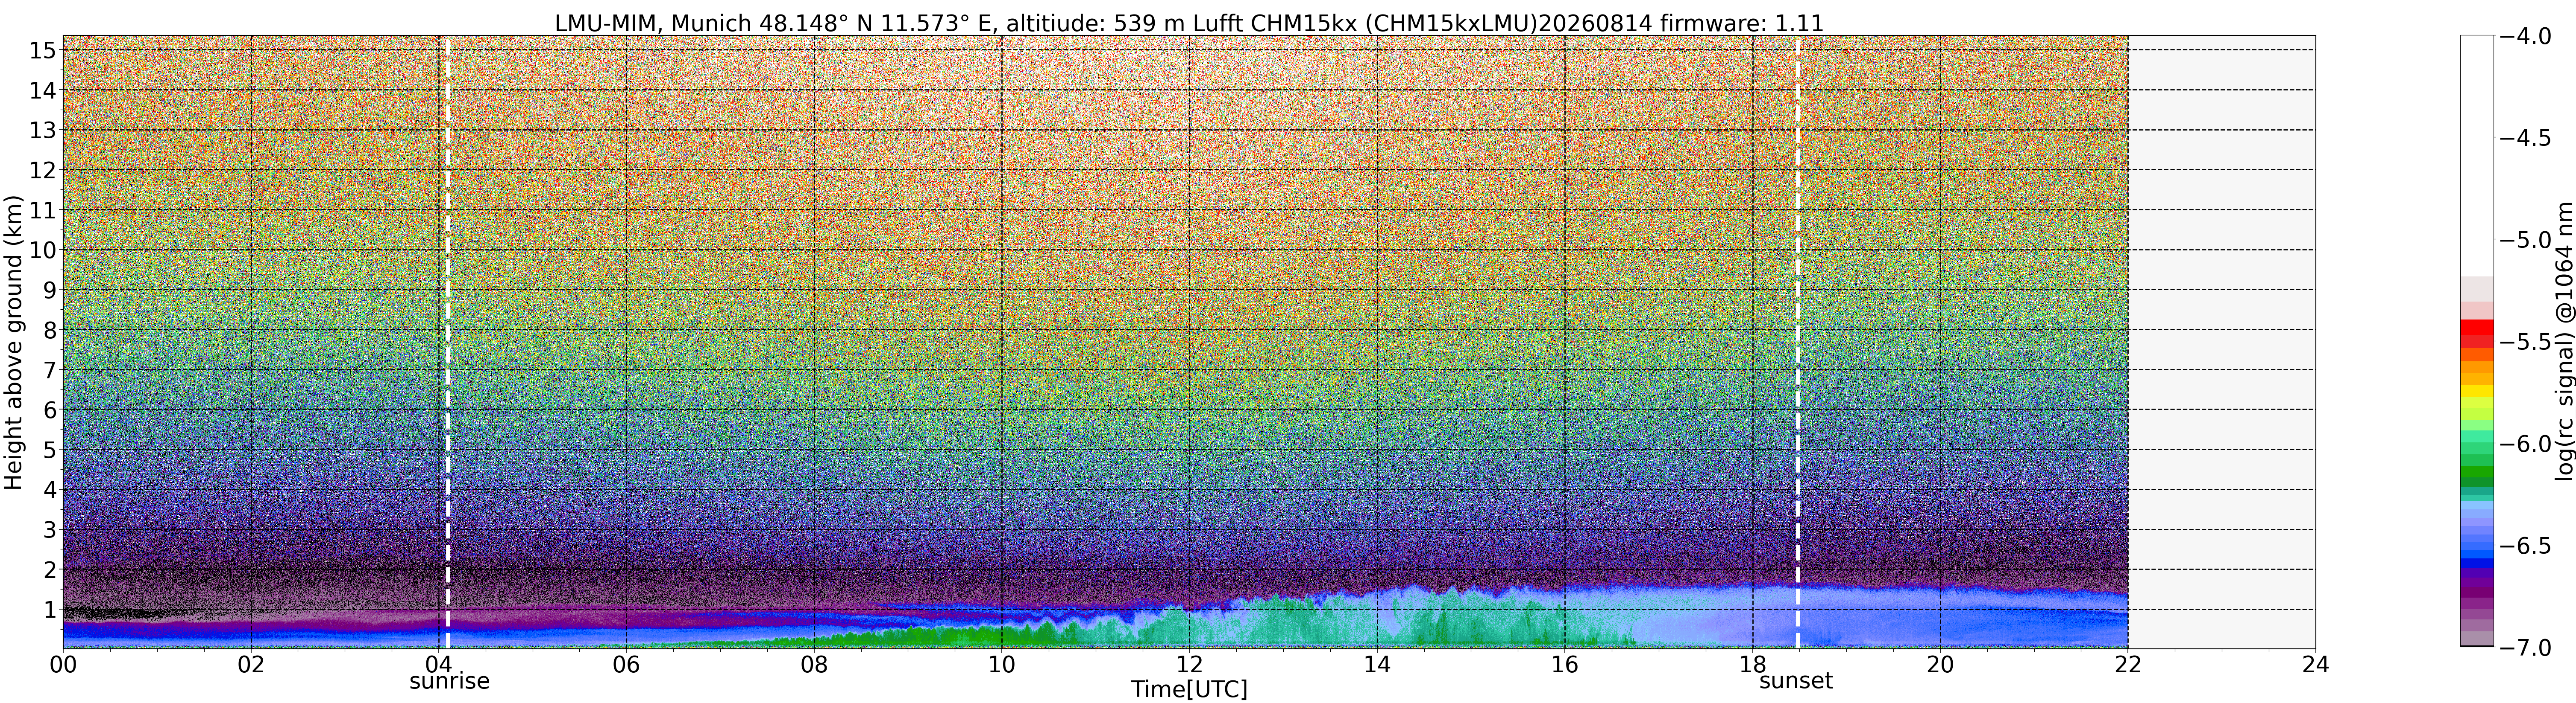Click the "20" time axis tick label
2576x703 pixels.
tap(1940, 664)
